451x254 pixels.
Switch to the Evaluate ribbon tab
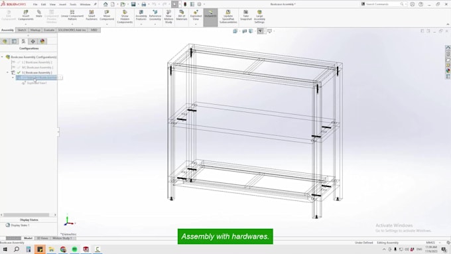pyautogui.click(x=49, y=30)
